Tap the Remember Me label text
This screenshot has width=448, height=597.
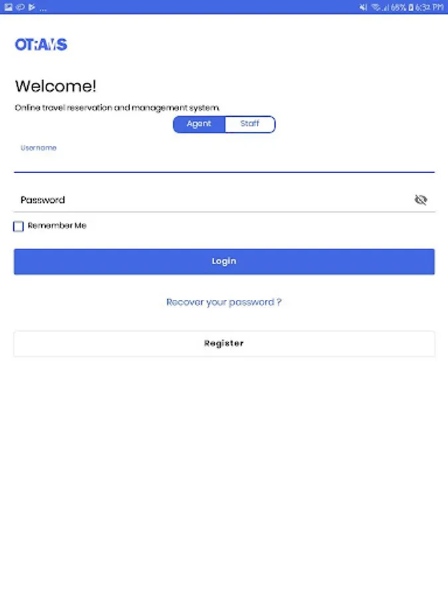[x=57, y=226]
